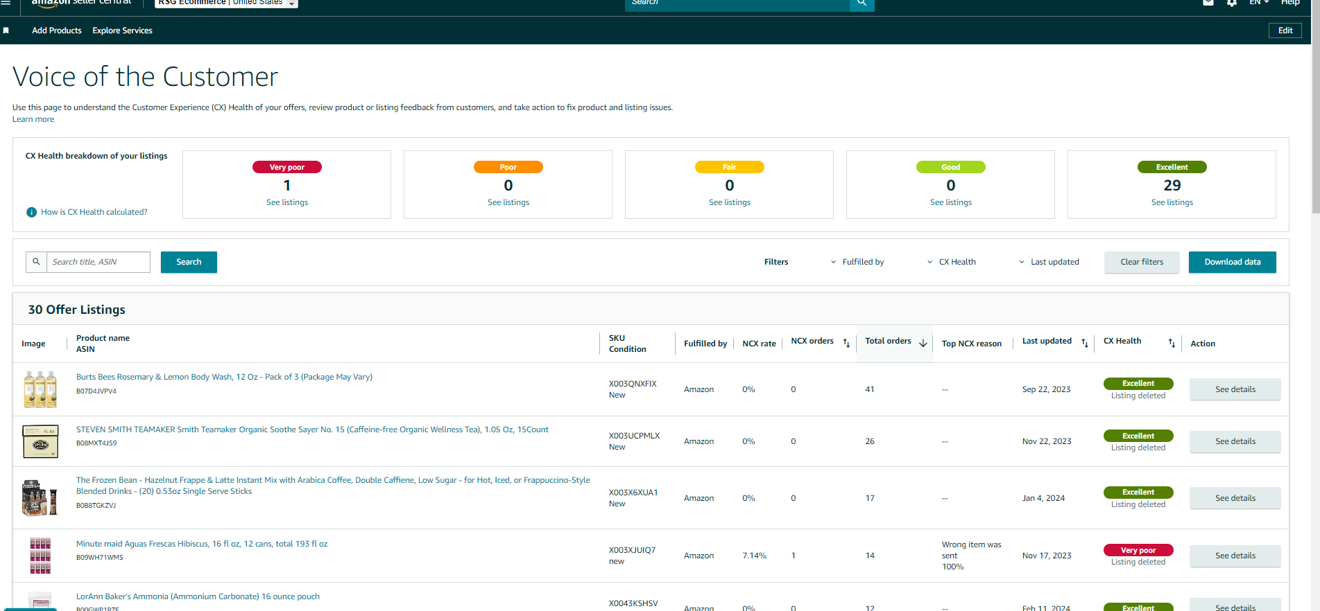See listings under Excellent
Screen dimensions: 1320x611
pyautogui.click(x=1172, y=202)
